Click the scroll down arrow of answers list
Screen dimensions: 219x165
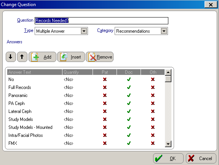[168, 144]
